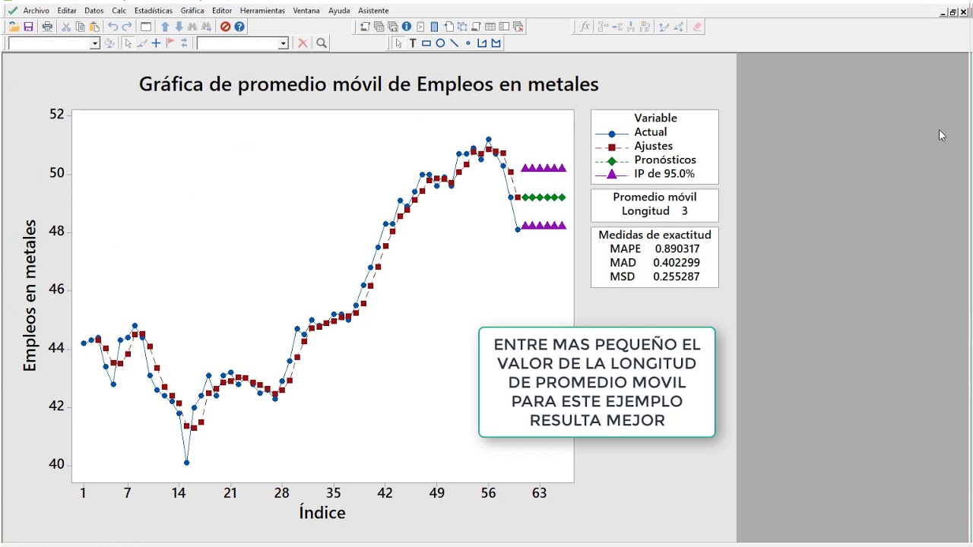Click the Open project folder icon
Image resolution: width=973 pixels, height=547 pixels.
pos(14,27)
